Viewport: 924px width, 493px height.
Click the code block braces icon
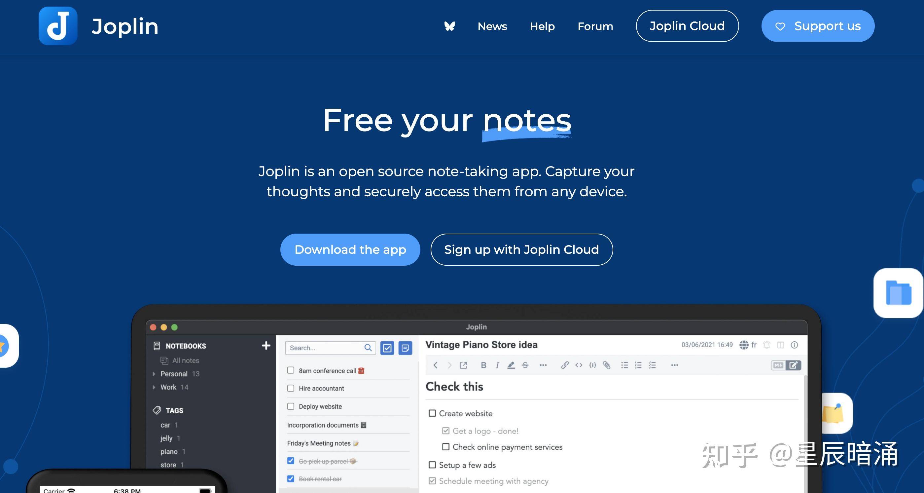pyautogui.click(x=592, y=365)
